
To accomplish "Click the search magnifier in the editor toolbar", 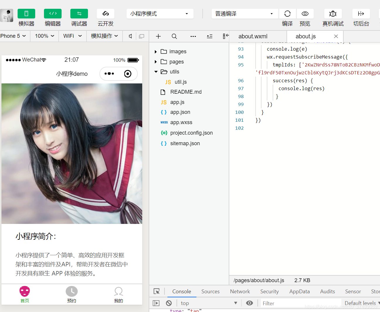I will [x=174, y=36].
